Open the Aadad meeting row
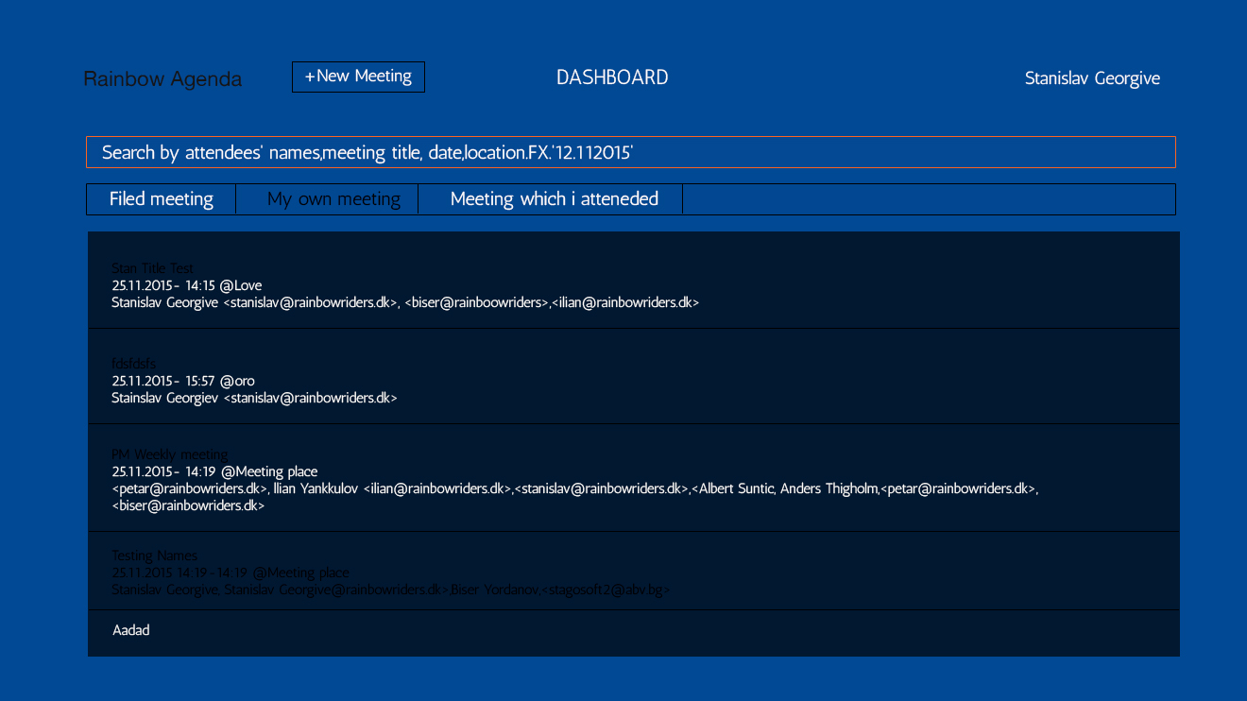Image resolution: width=1247 pixels, height=701 pixels. coord(634,633)
